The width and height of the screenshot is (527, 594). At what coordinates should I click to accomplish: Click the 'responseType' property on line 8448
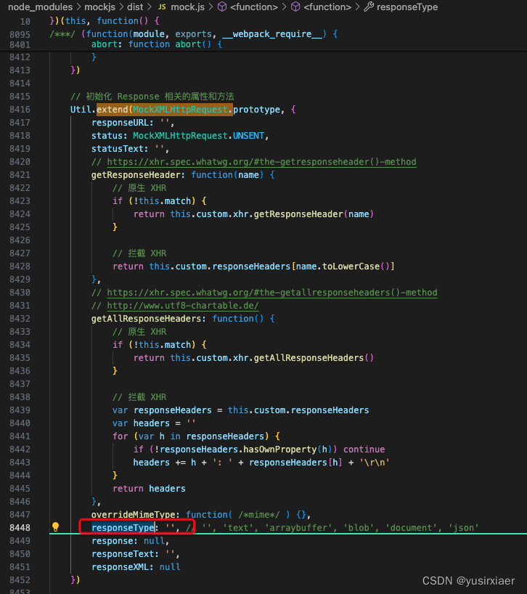pyautogui.click(x=123, y=528)
